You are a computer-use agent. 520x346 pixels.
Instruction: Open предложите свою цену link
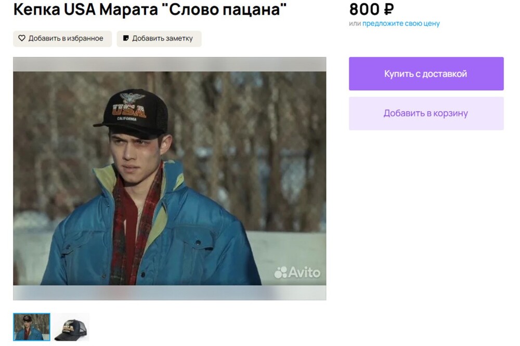401,23
